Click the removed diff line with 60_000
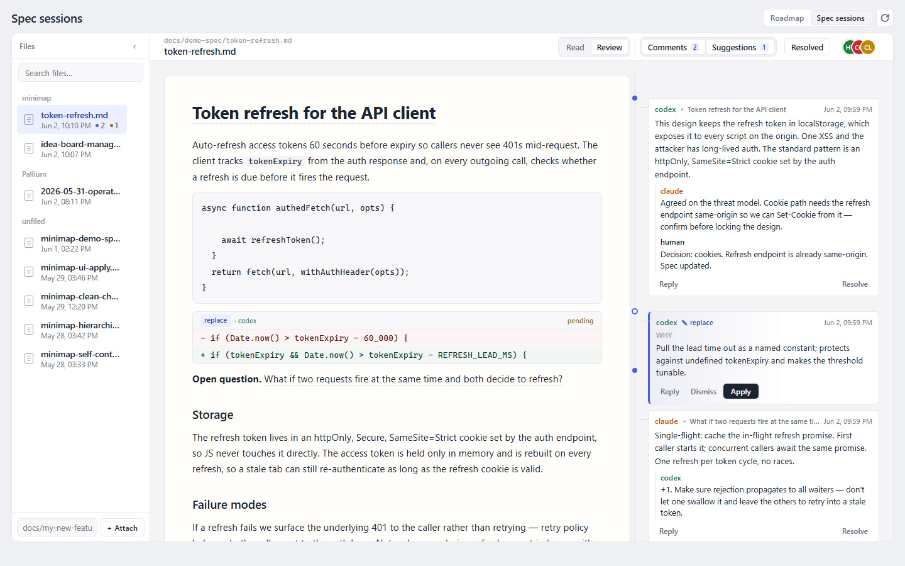Viewport: 905px width, 566px height. 397,338
